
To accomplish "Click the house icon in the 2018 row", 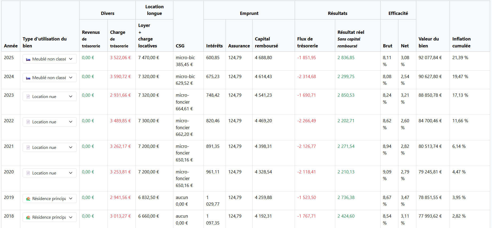I will pos(28,217).
